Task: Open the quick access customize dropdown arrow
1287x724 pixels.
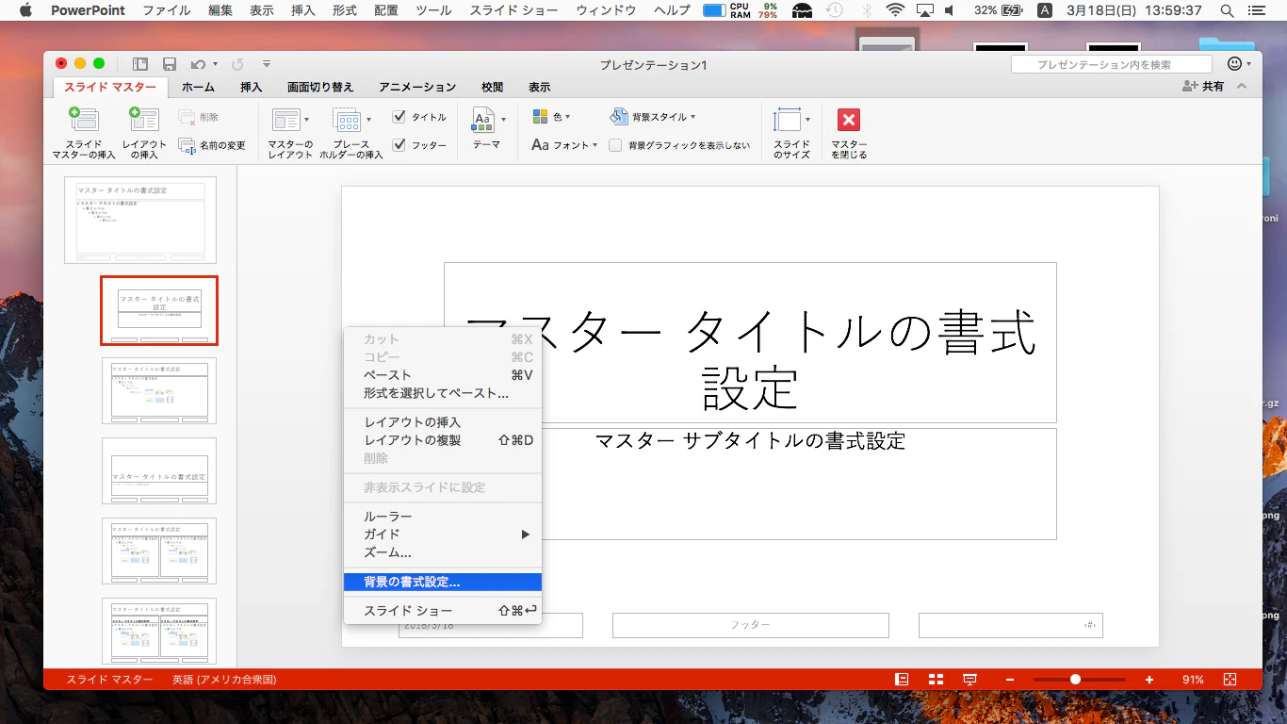Action: click(x=267, y=64)
